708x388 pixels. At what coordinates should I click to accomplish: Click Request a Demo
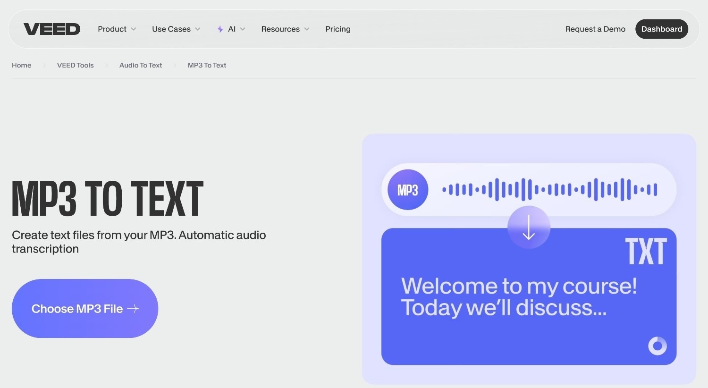coord(595,29)
